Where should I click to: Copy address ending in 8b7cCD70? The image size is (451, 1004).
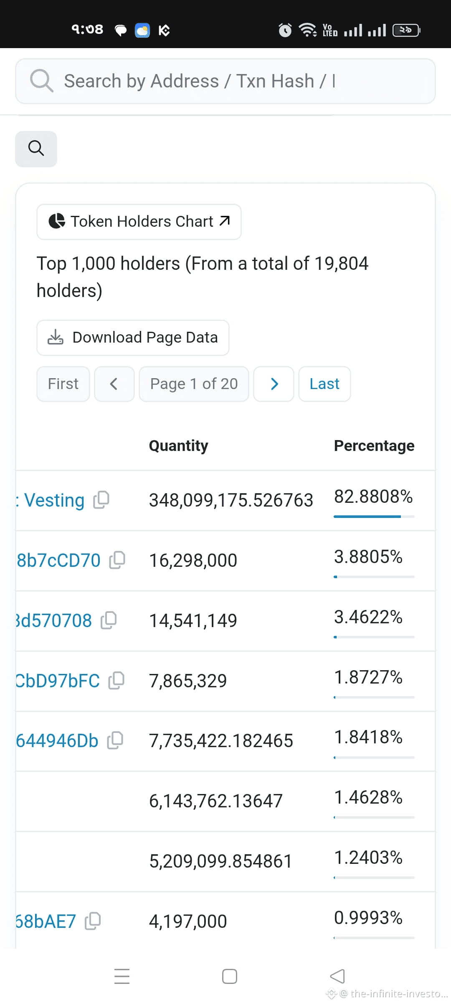tap(117, 560)
